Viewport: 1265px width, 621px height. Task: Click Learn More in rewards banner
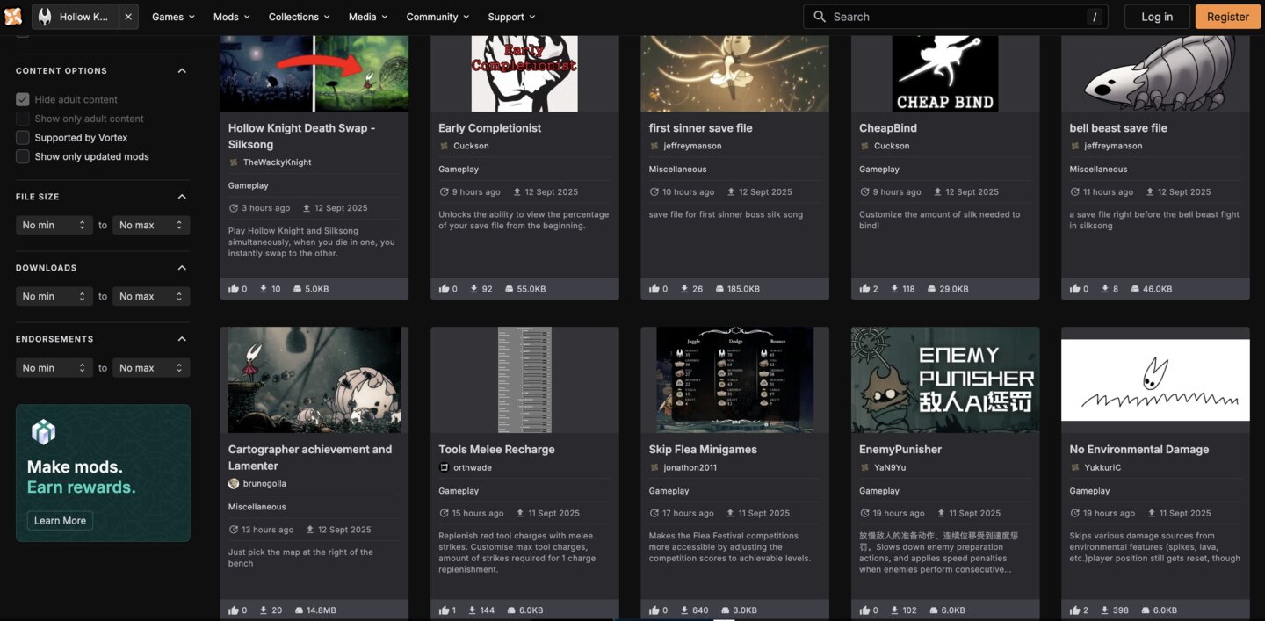[60, 521]
